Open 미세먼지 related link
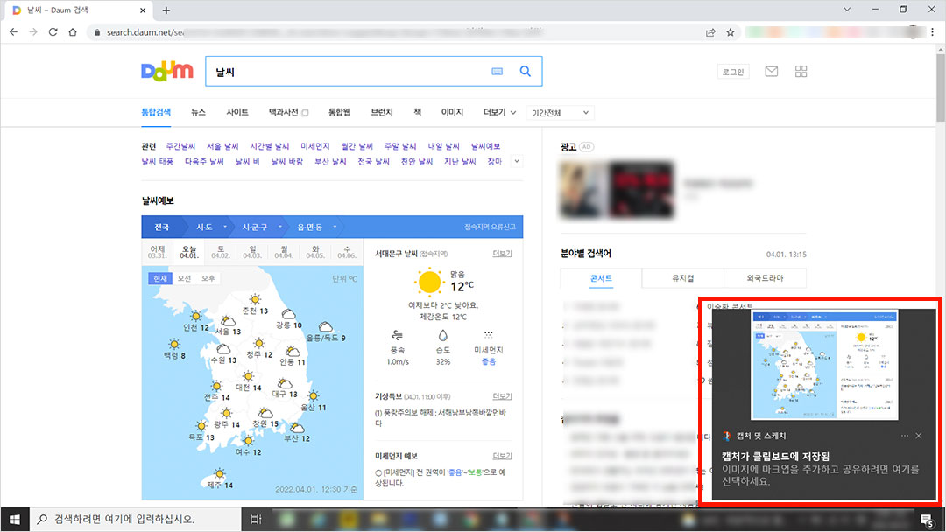The height and width of the screenshot is (532, 946). pyautogui.click(x=315, y=146)
